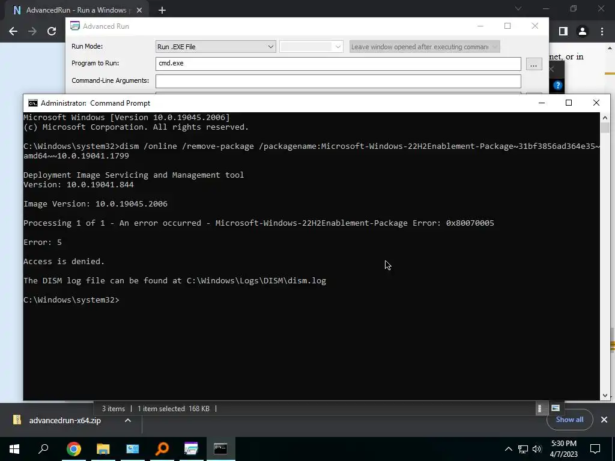Click the Advanced Run title bar icon
Screen dimensions: 615x461
point(74,26)
